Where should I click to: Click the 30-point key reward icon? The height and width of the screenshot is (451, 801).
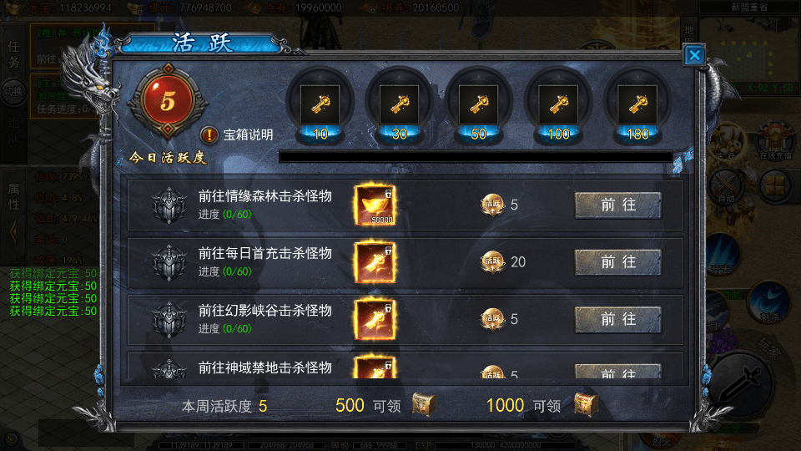pyautogui.click(x=399, y=105)
